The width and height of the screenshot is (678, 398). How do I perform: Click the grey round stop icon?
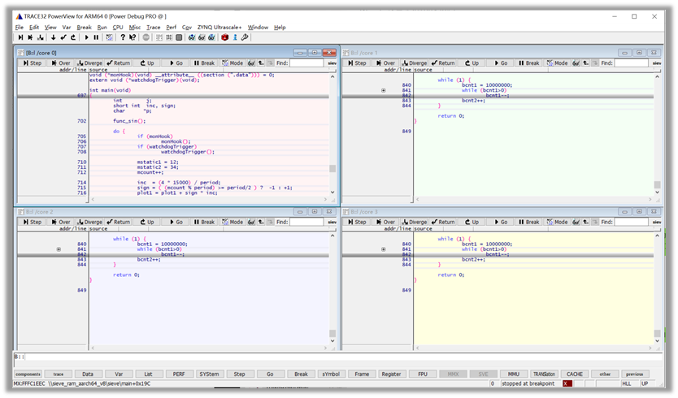146,37
